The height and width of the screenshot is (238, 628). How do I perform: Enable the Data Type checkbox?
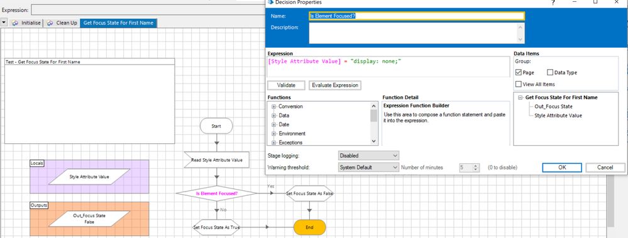tap(550, 72)
